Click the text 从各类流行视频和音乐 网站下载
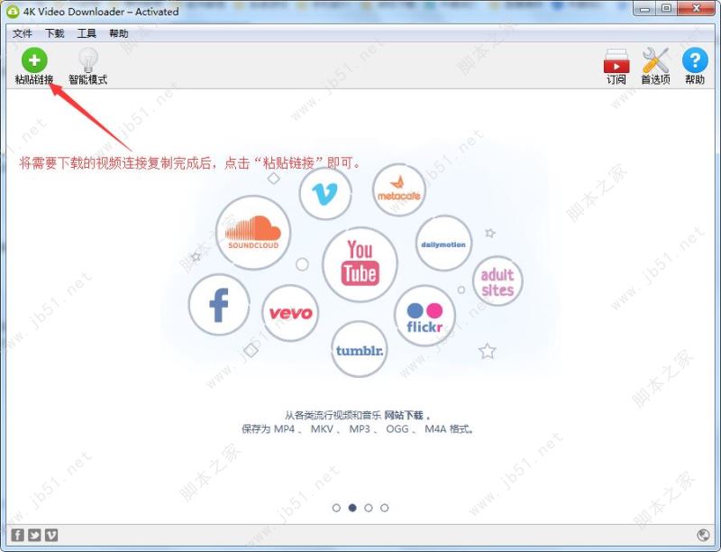Image resolution: width=721 pixels, height=552 pixels. [x=357, y=416]
